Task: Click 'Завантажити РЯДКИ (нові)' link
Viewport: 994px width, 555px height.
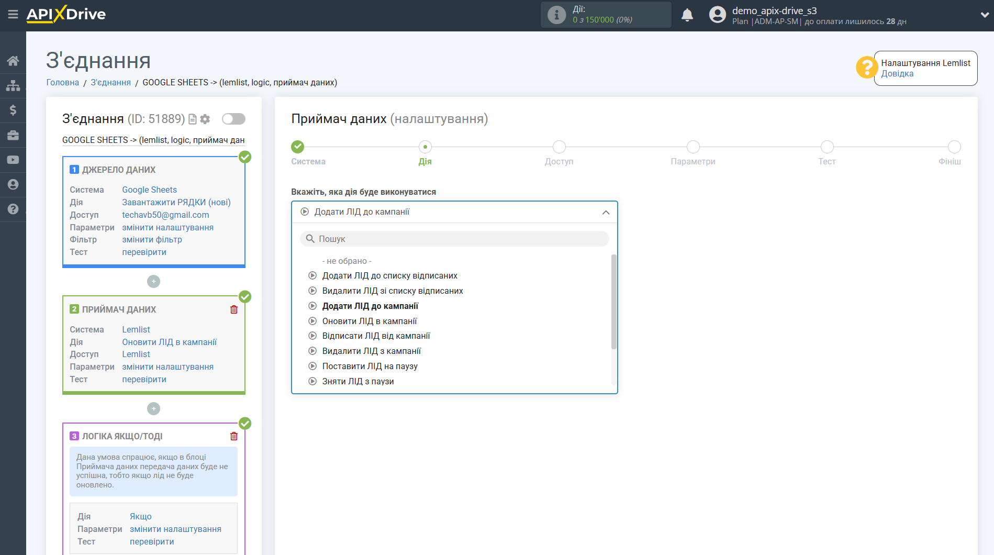Action: tap(176, 202)
